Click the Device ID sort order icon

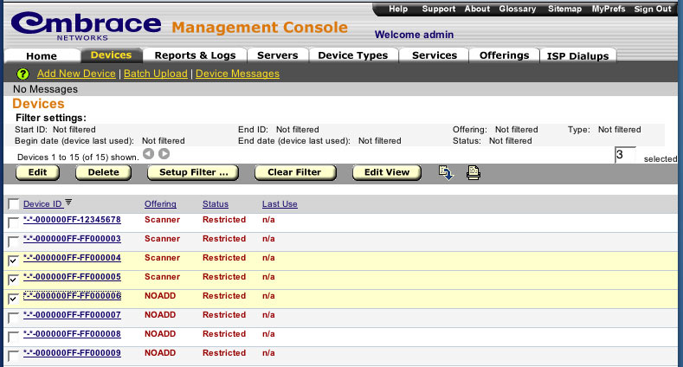(x=68, y=202)
